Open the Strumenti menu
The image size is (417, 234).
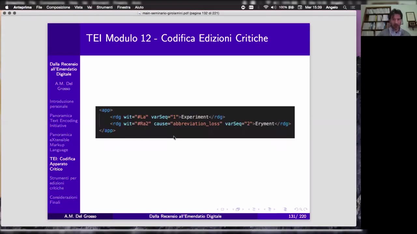(105, 7)
